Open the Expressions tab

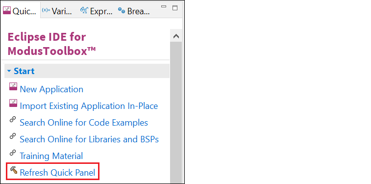tap(97, 11)
